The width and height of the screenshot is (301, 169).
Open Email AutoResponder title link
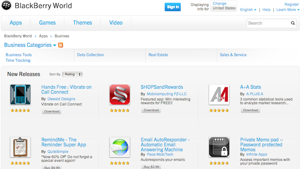point(165,145)
